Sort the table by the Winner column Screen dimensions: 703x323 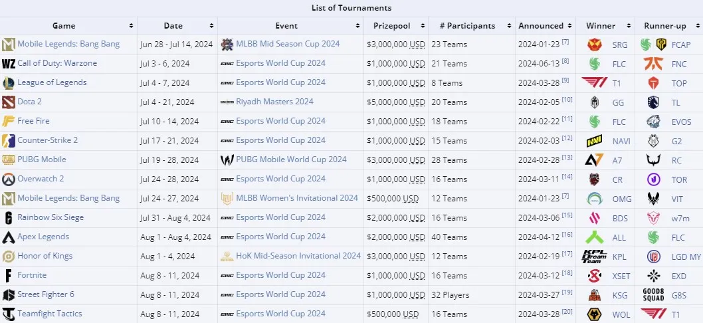pyautogui.click(x=629, y=26)
